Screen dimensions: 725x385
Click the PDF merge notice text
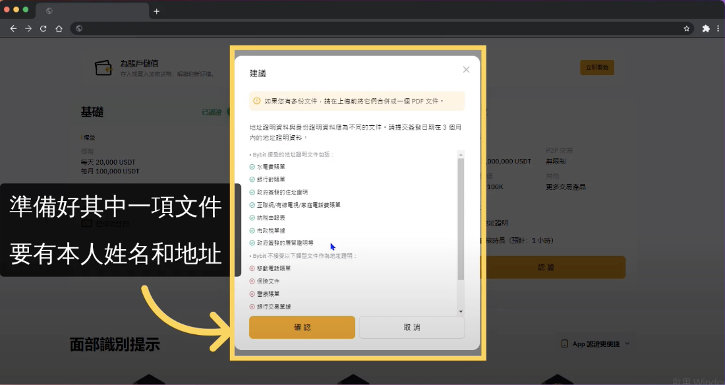click(x=354, y=101)
